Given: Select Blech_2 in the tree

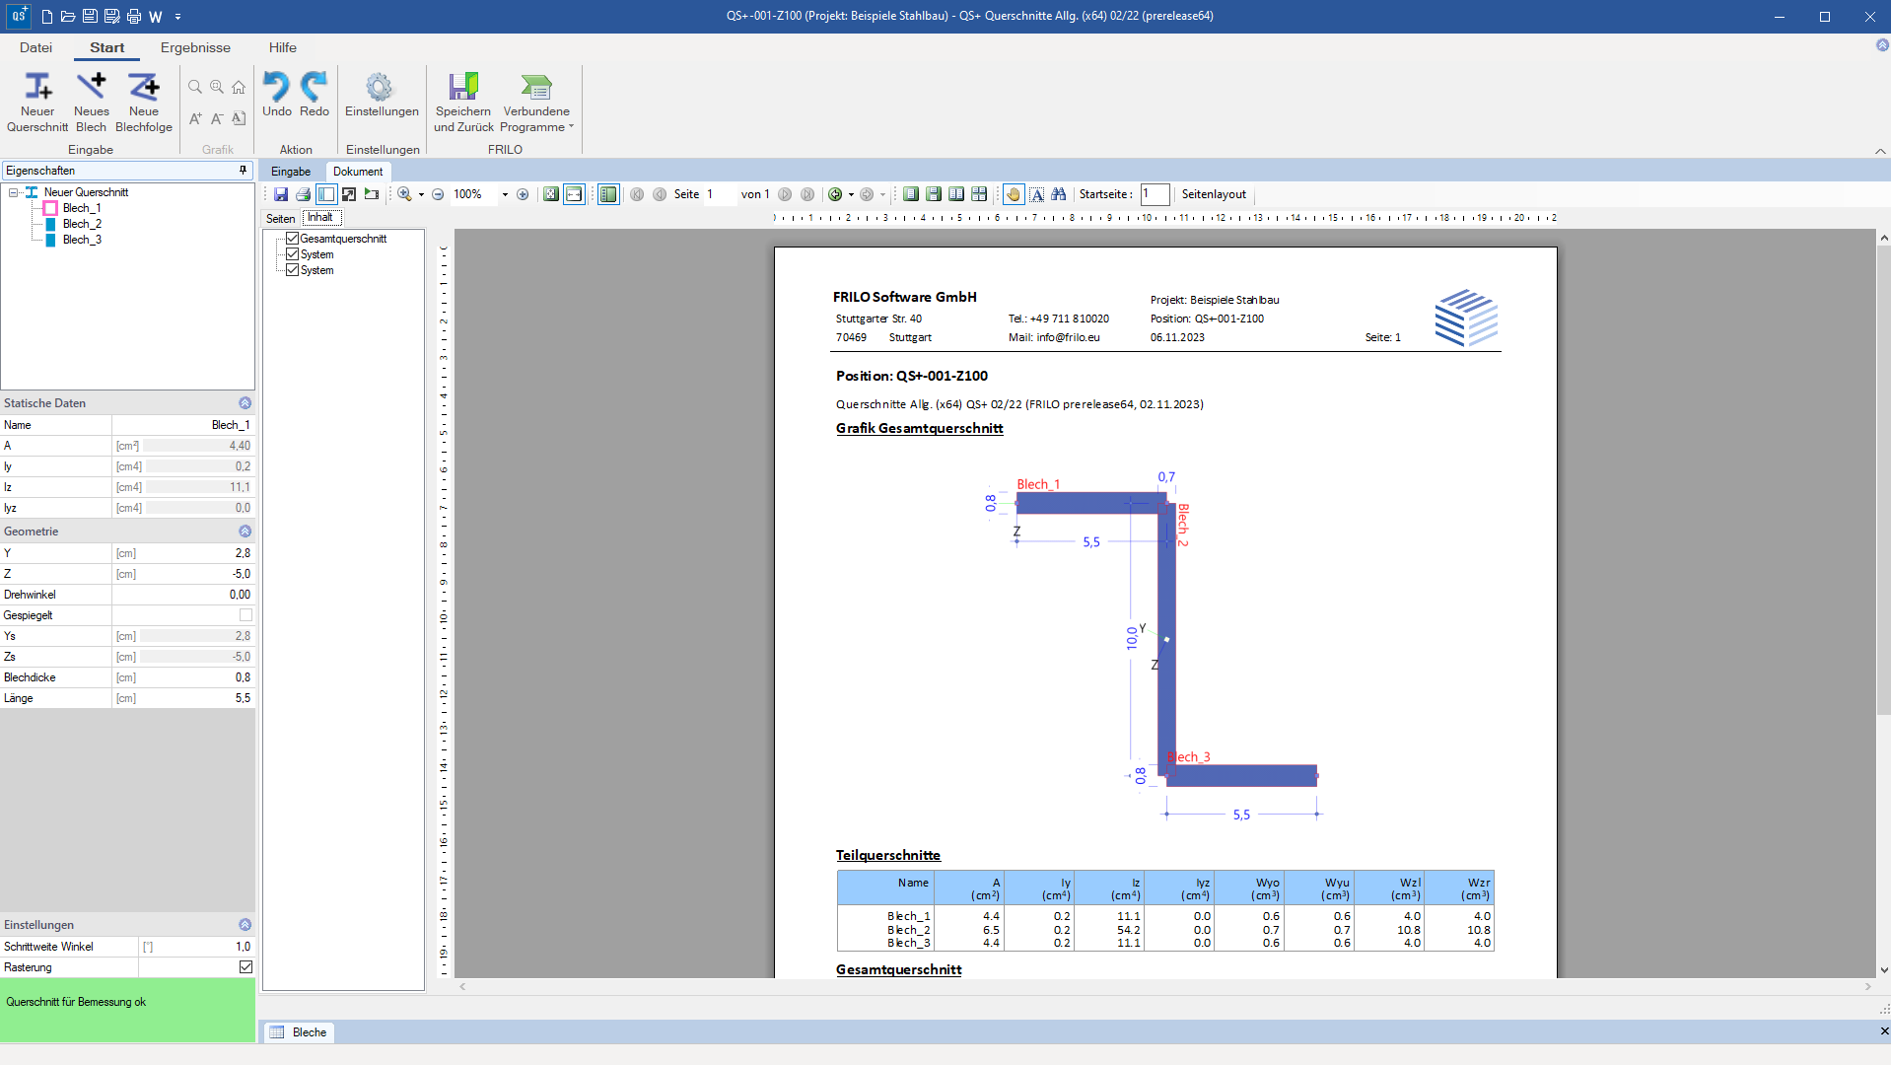Looking at the screenshot, I should coord(82,224).
